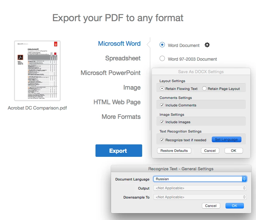Viewport: 256px width, 220px height.
Task: Click the blue Export button
Action: tap(119, 151)
